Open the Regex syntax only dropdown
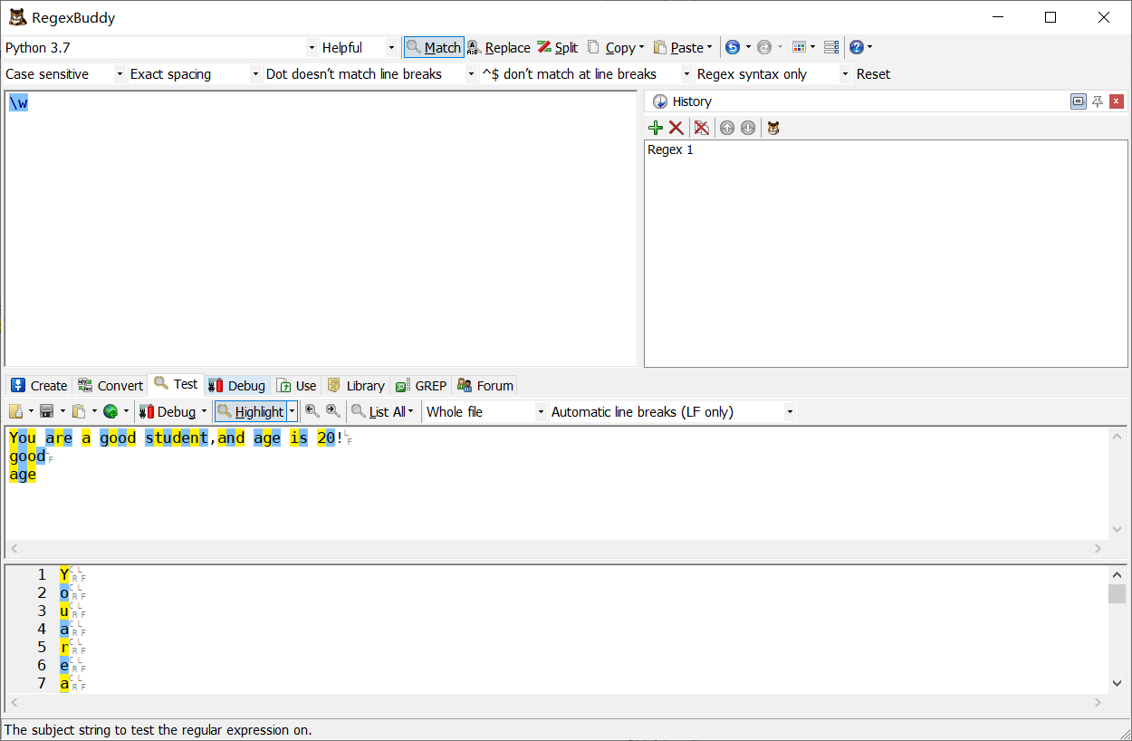 tap(846, 74)
